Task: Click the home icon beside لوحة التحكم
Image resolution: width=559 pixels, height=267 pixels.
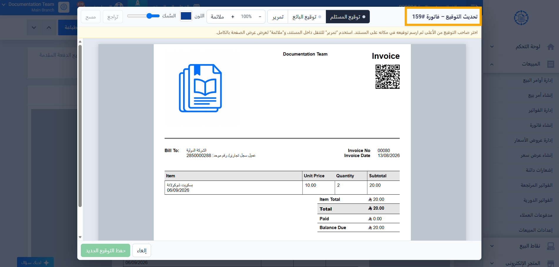Action: pos(551,47)
